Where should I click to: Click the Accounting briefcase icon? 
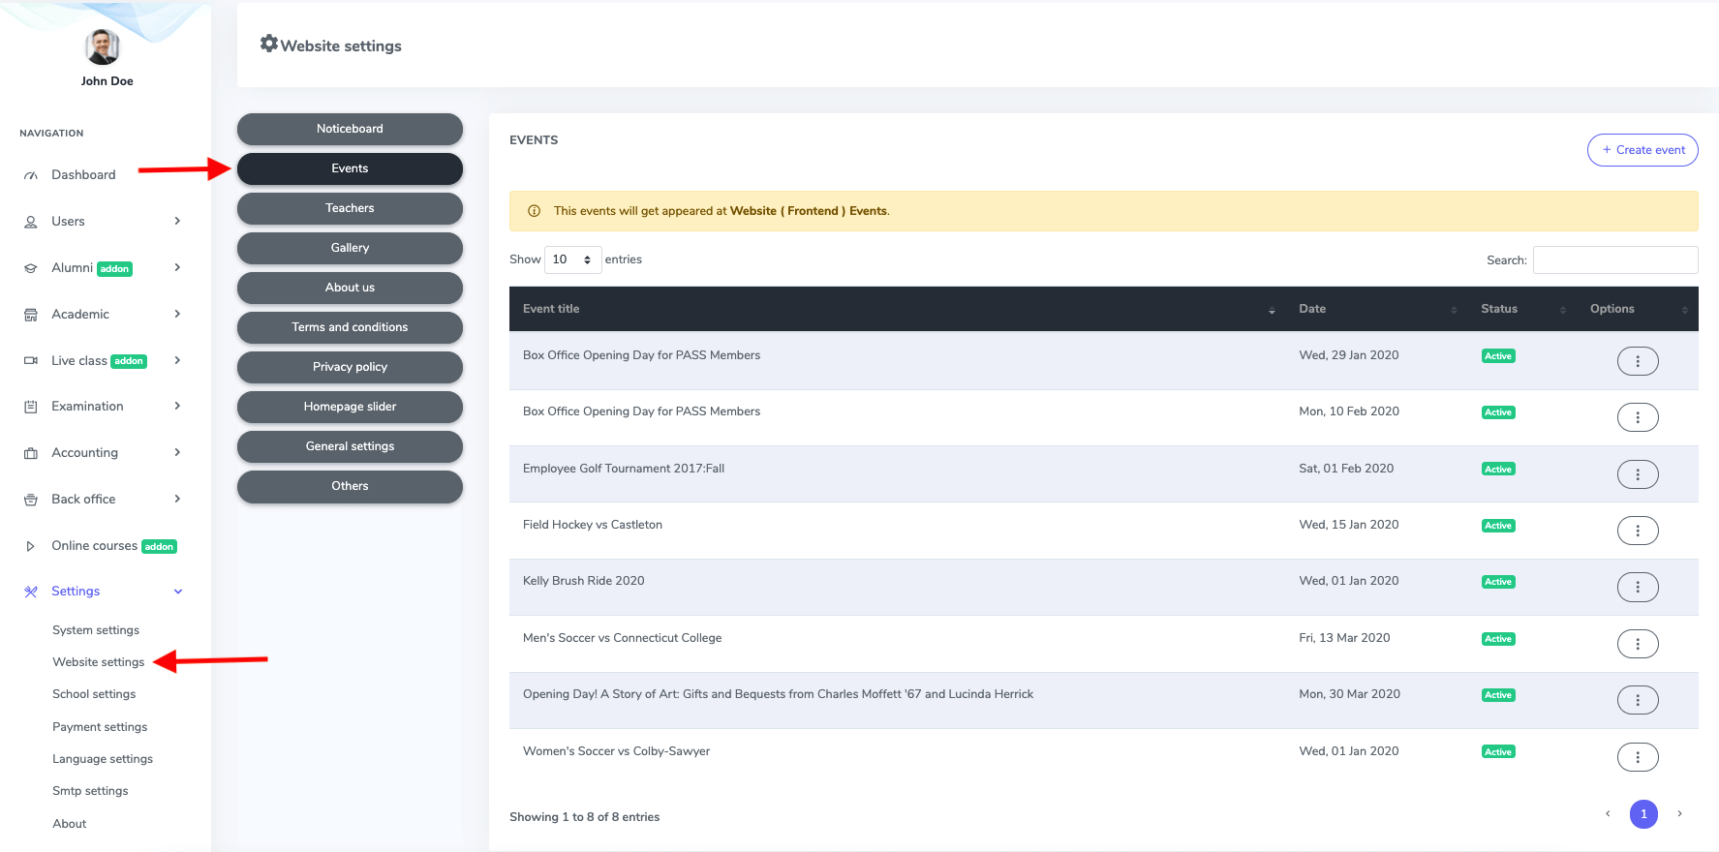tap(31, 453)
